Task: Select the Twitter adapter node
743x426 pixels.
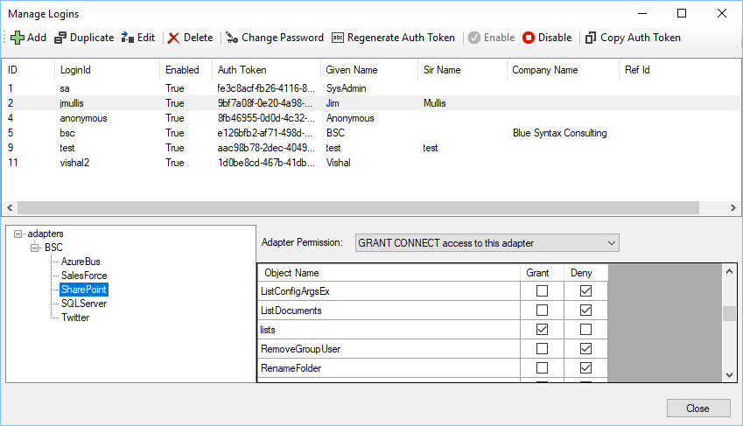Action: [x=75, y=318]
